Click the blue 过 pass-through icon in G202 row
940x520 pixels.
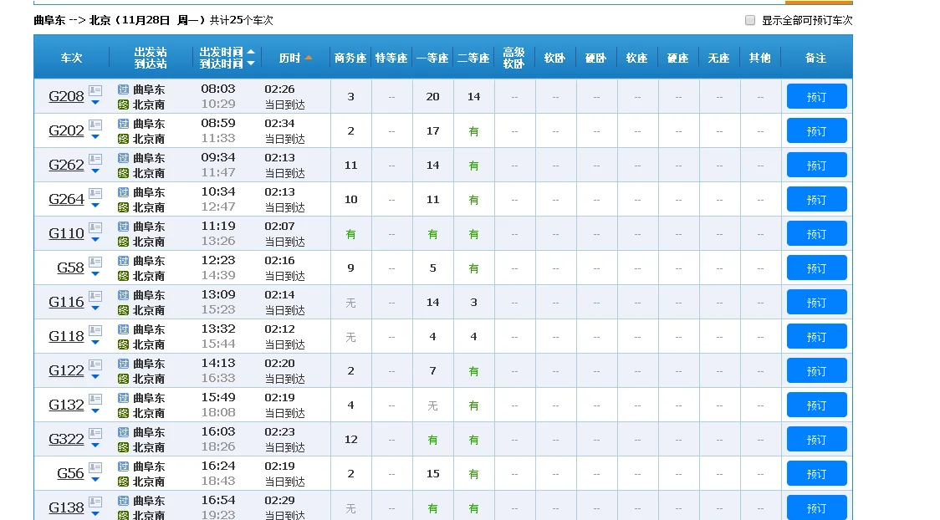pos(124,124)
